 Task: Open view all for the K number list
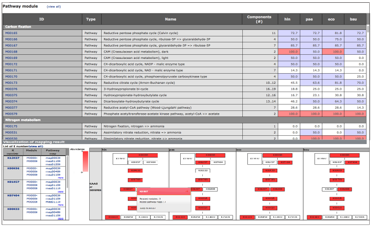coord(36,146)
